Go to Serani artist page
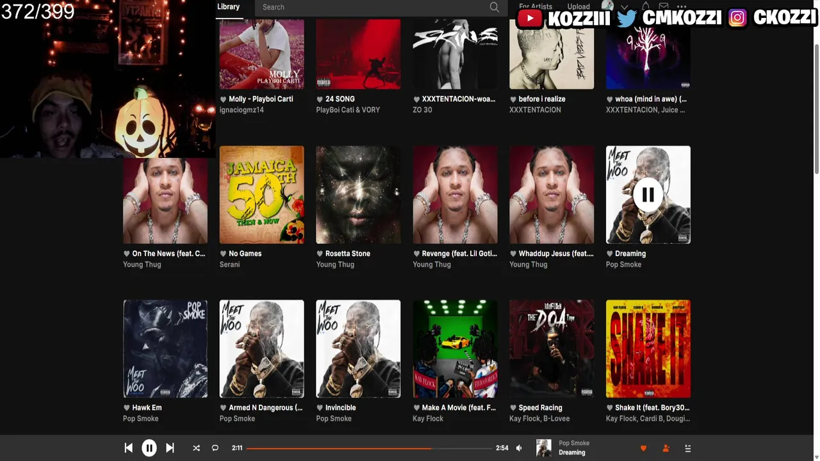 230,264
